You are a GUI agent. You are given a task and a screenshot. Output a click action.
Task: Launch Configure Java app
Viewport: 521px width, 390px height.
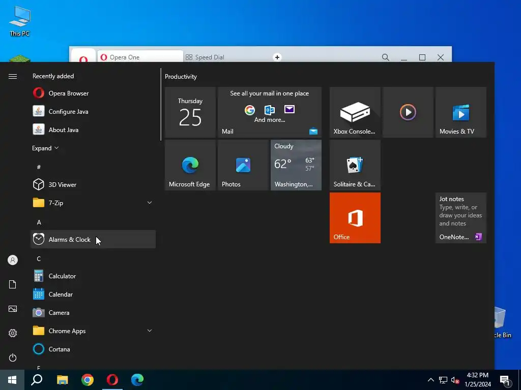click(93, 111)
